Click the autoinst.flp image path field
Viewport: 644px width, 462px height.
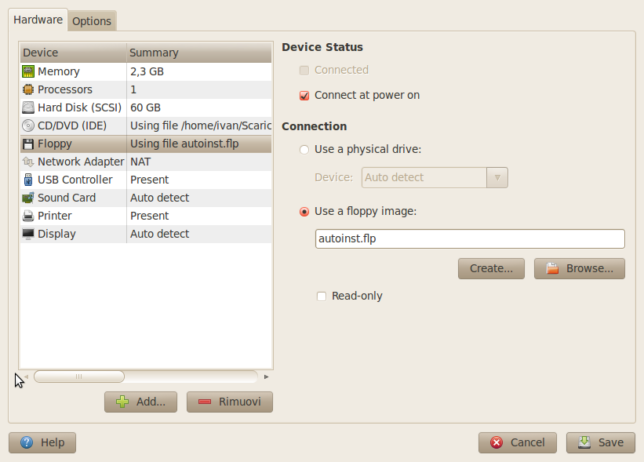(x=470, y=238)
